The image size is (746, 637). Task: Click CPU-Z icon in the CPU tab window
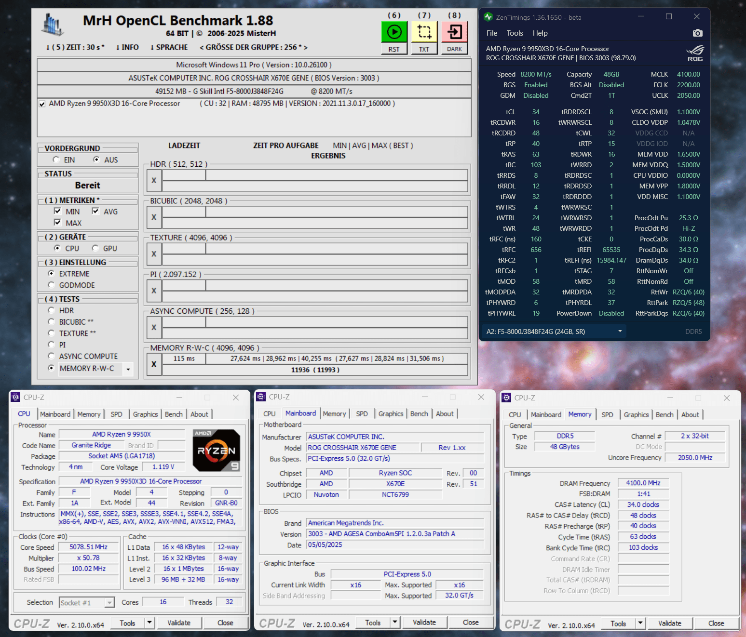(x=15, y=397)
